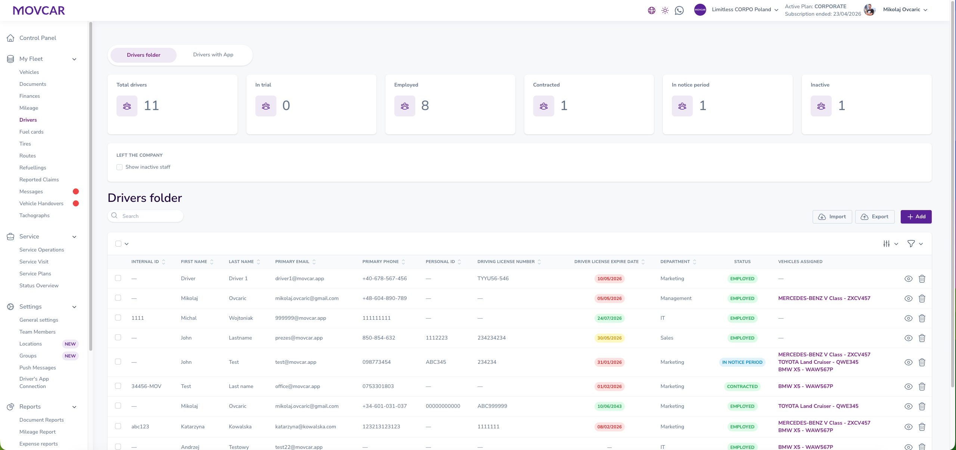Delete the office@movcar.app driver row

coord(922,387)
